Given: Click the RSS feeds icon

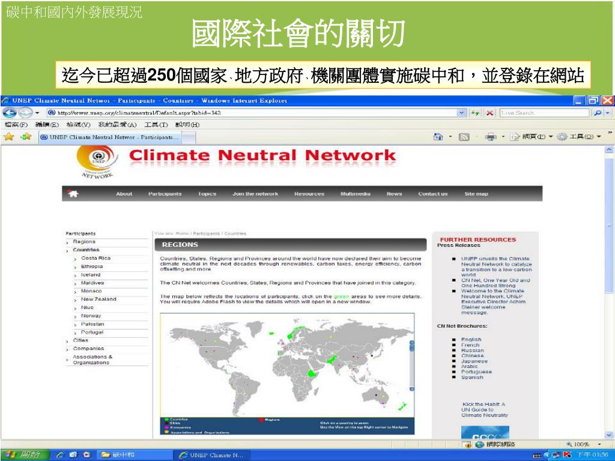Looking at the screenshot, I should pos(464,137).
